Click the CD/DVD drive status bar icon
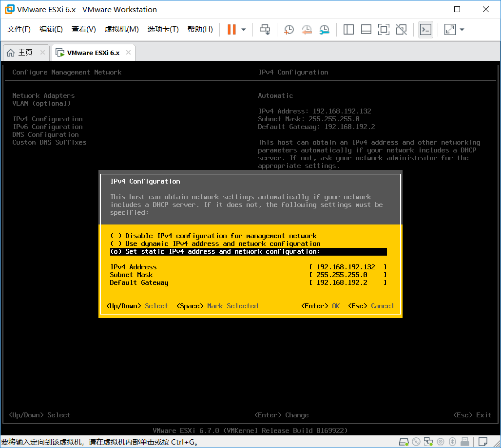 pyautogui.click(x=416, y=442)
